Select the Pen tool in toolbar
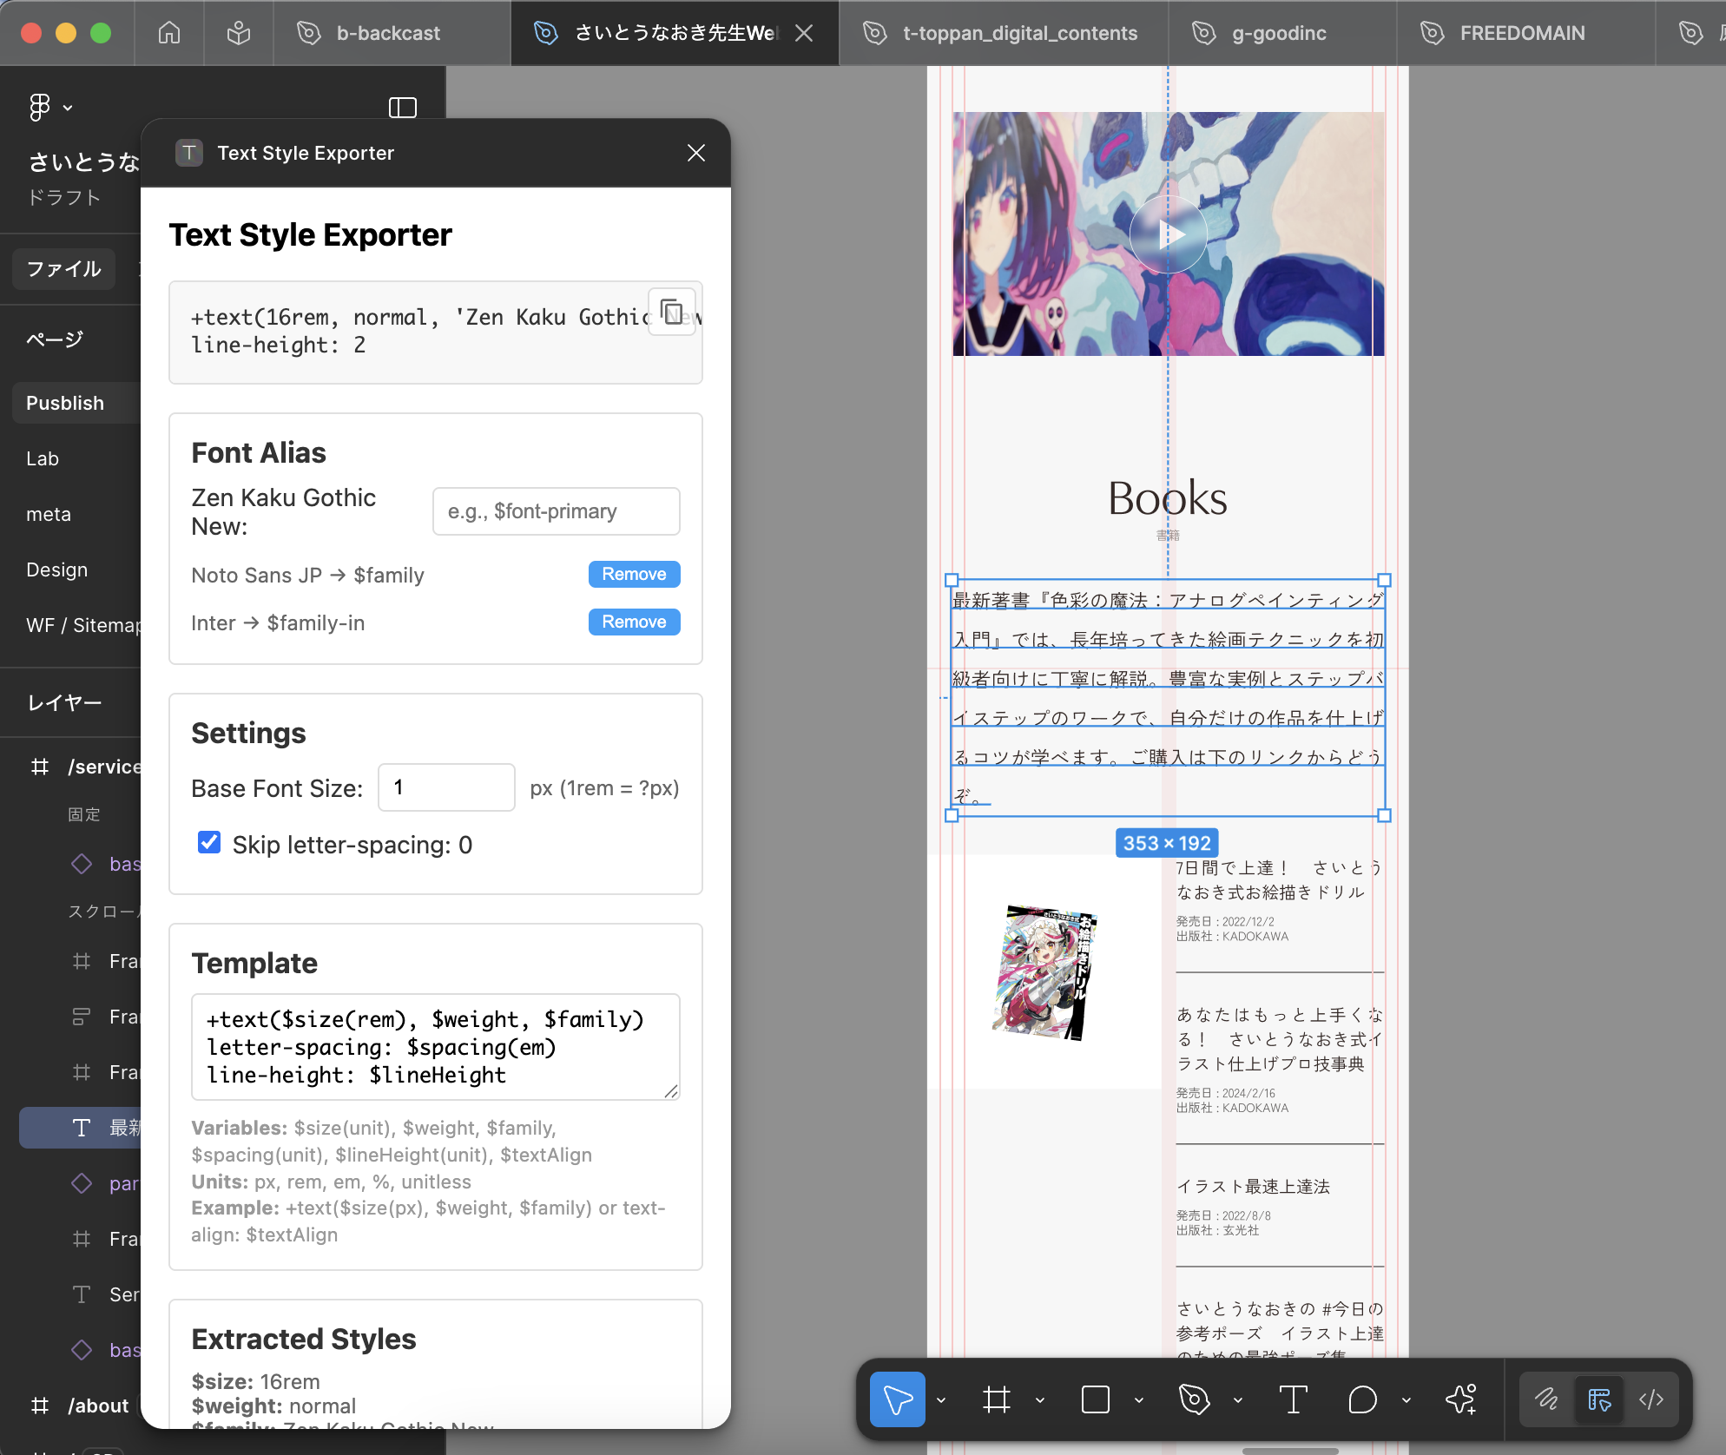The width and height of the screenshot is (1726, 1455). (x=1194, y=1399)
